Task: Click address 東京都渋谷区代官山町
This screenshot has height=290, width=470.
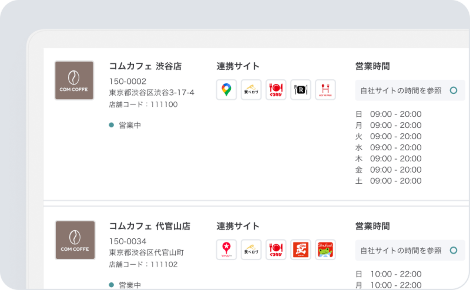Action: [x=146, y=252]
